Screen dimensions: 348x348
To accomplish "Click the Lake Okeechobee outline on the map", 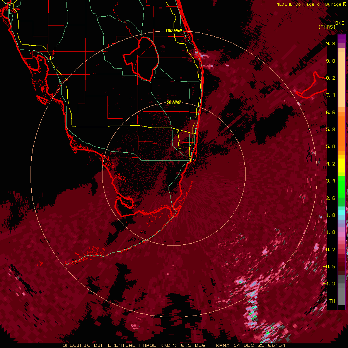I will pyautogui.click(x=142, y=59).
